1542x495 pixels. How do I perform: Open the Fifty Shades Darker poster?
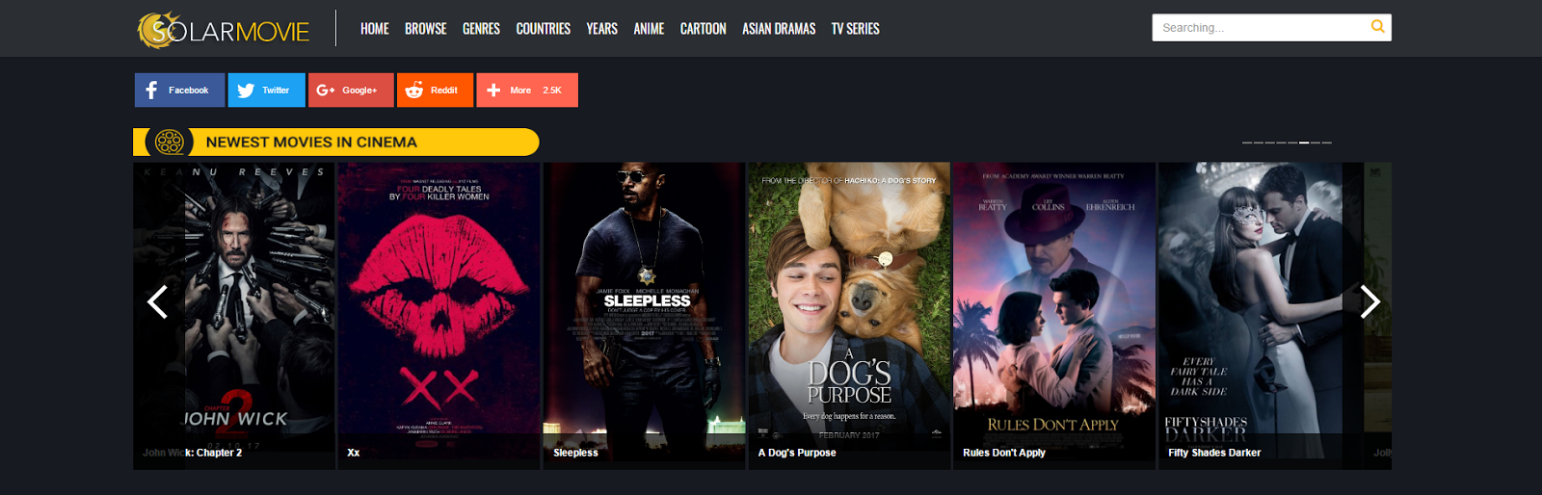[1261, 316]
